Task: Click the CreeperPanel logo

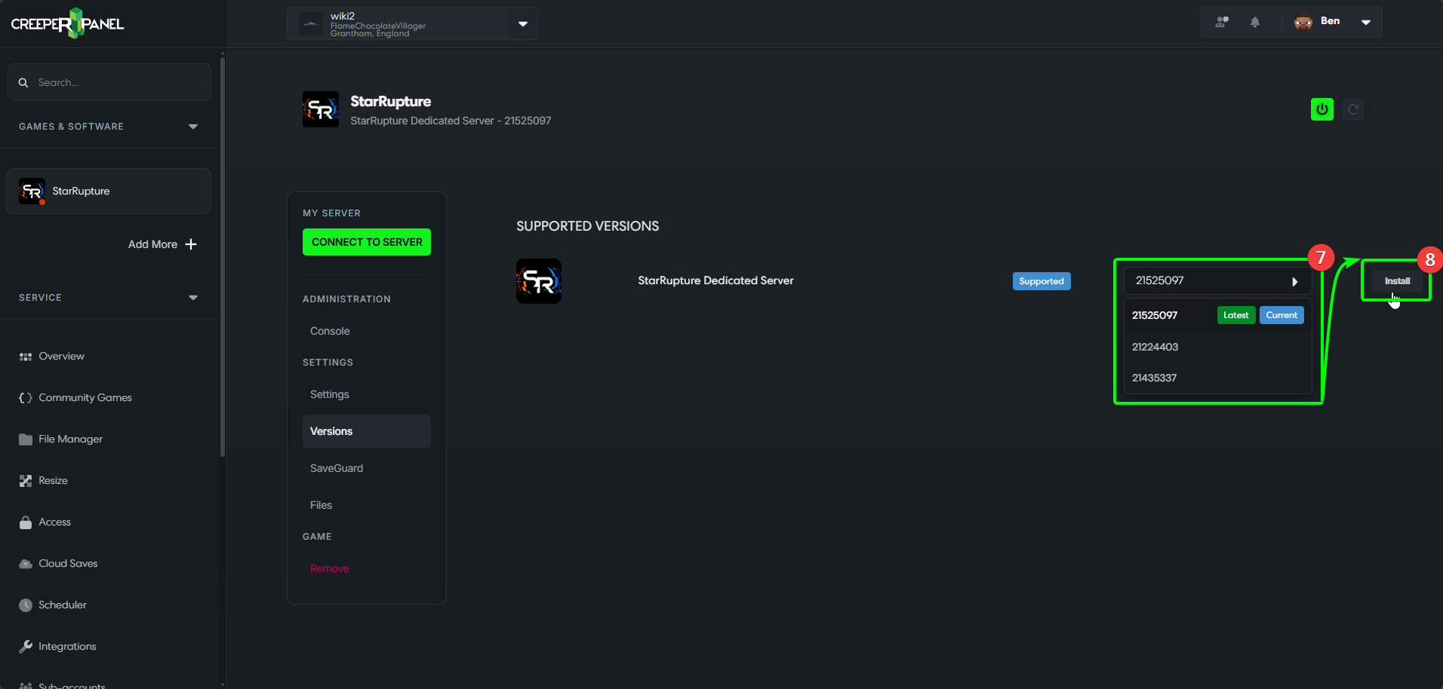Action: point(67,23)
